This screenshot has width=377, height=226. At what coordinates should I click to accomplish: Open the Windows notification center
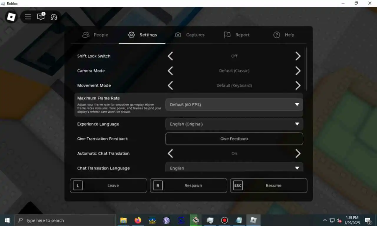tap(368, 220)
